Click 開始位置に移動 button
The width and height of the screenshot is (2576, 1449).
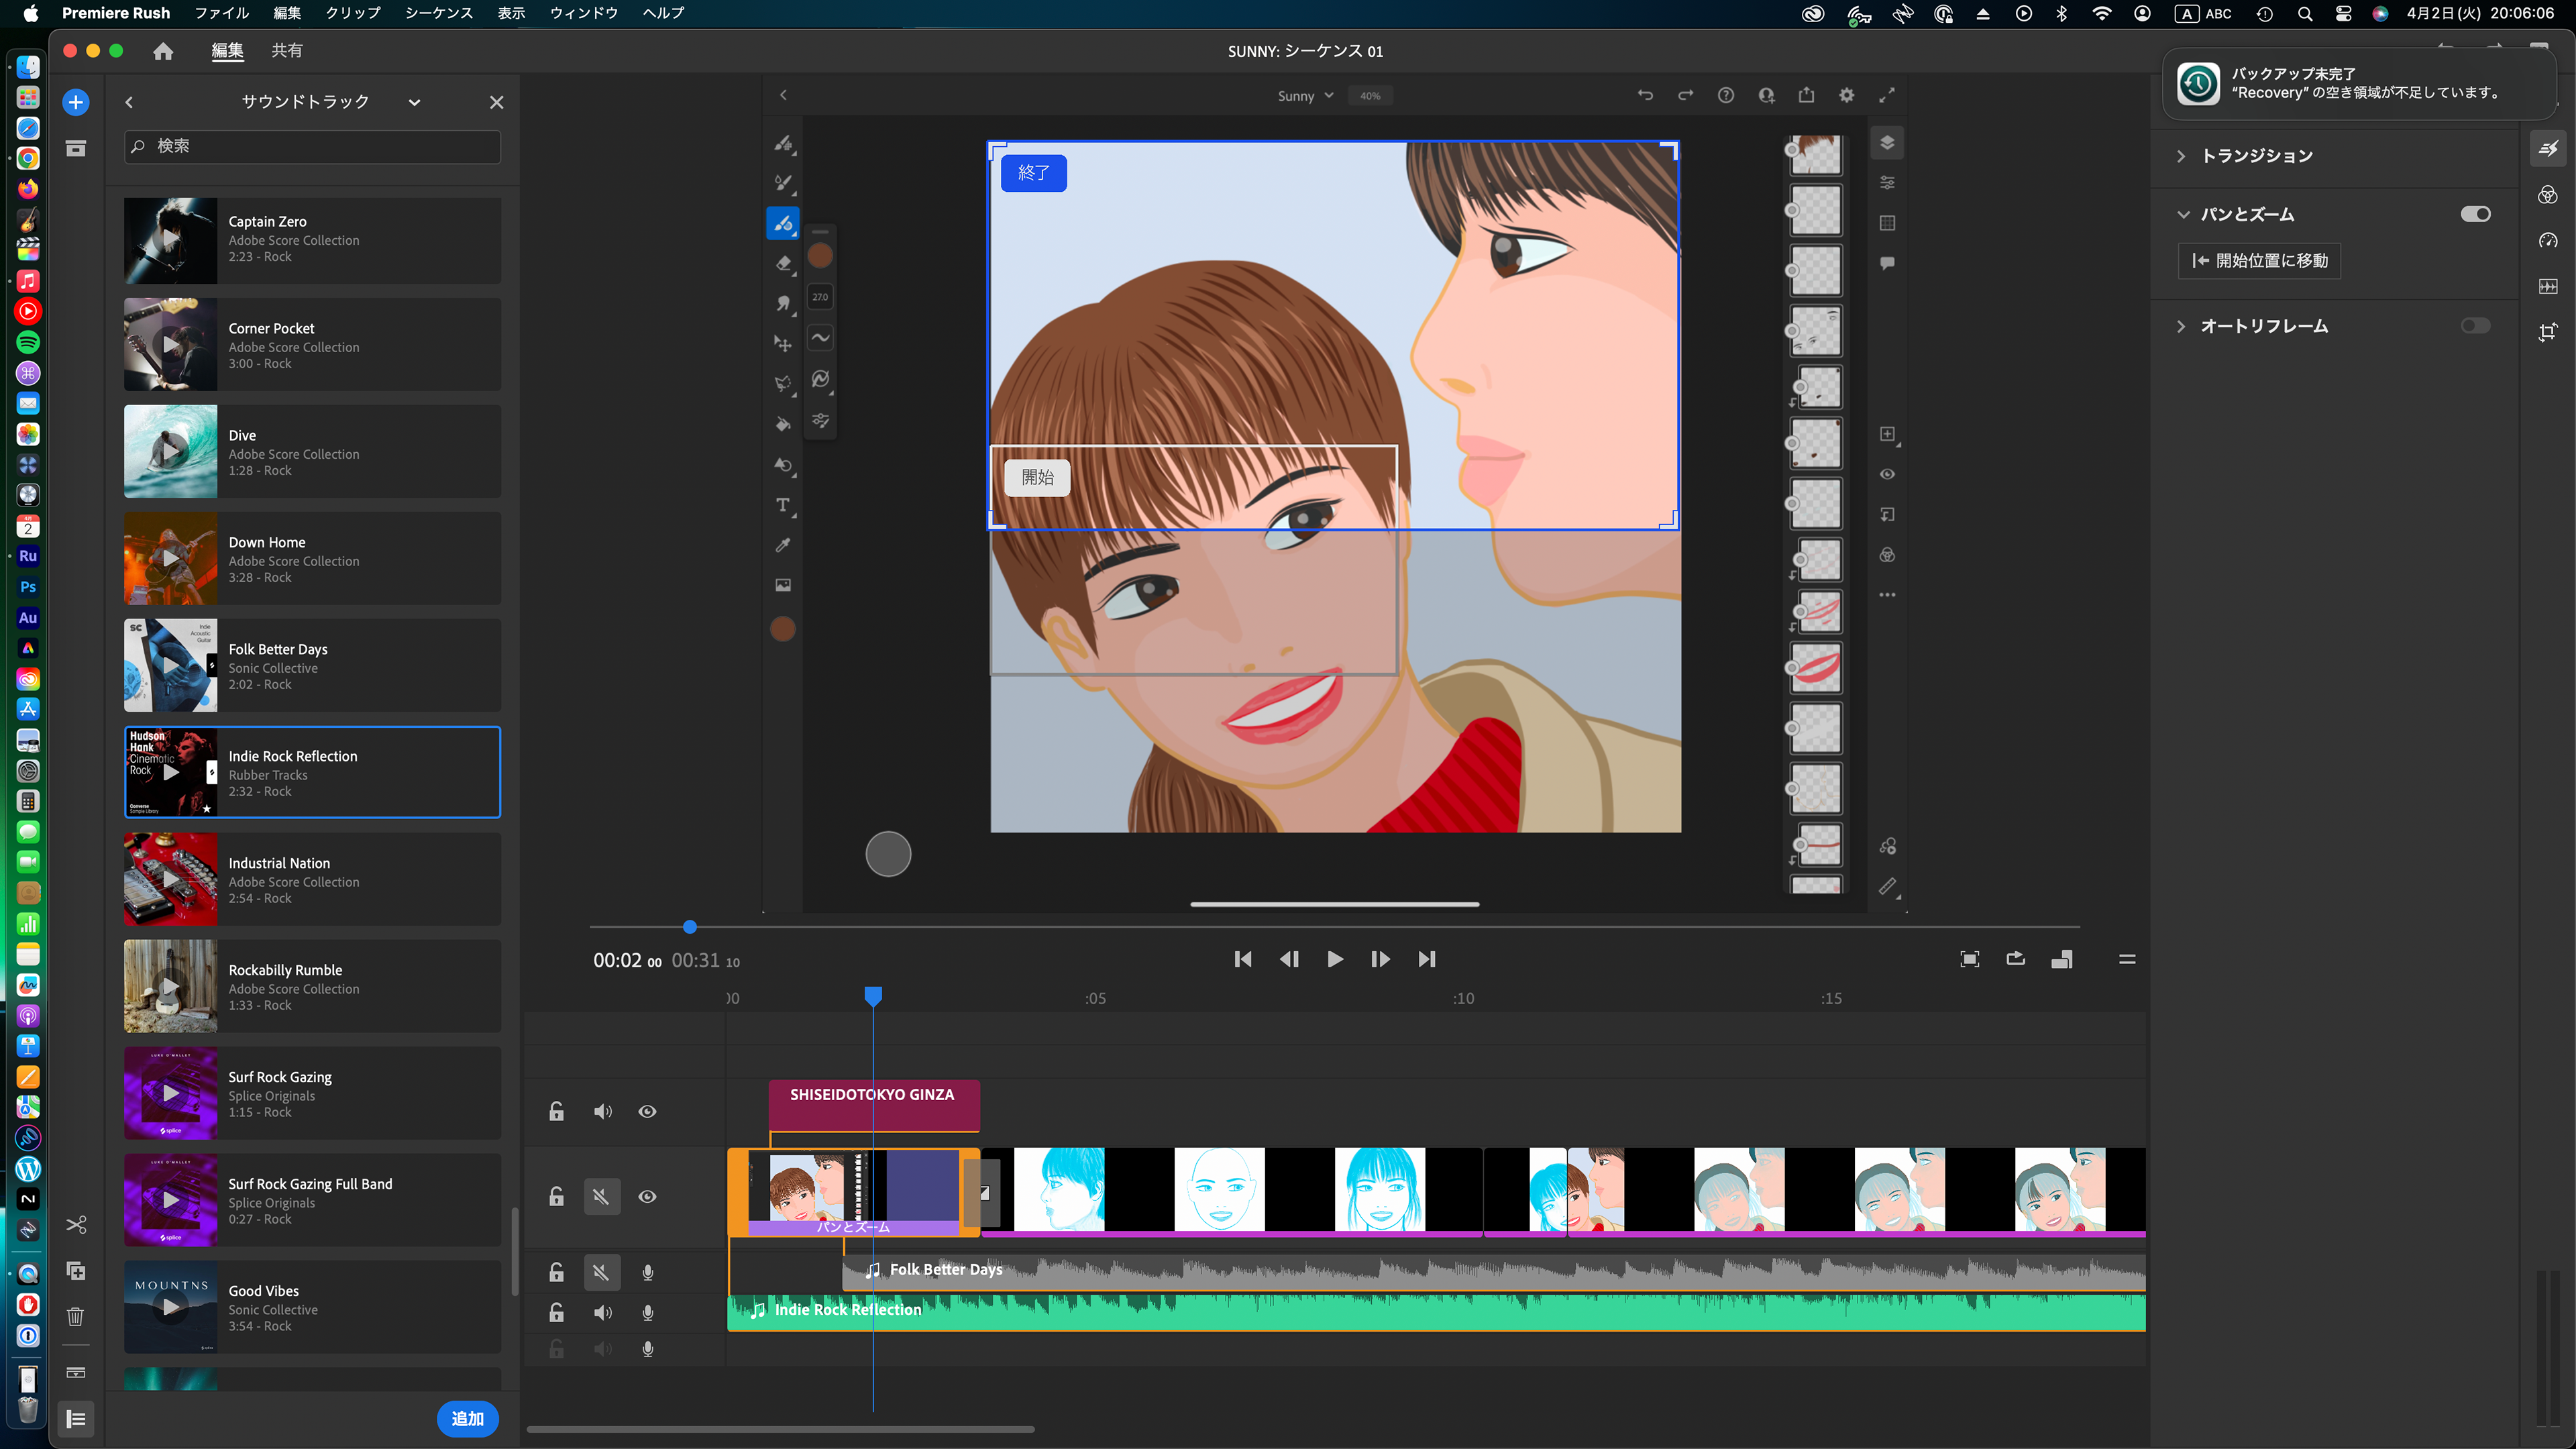(x=2259, y=261)
